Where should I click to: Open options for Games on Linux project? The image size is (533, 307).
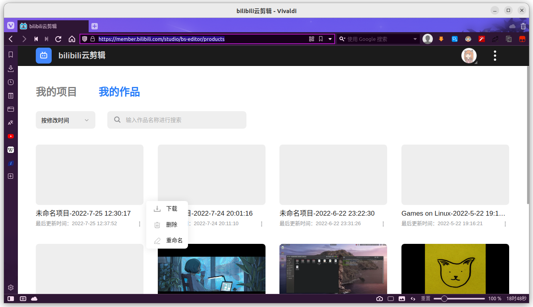coord(505,224)
